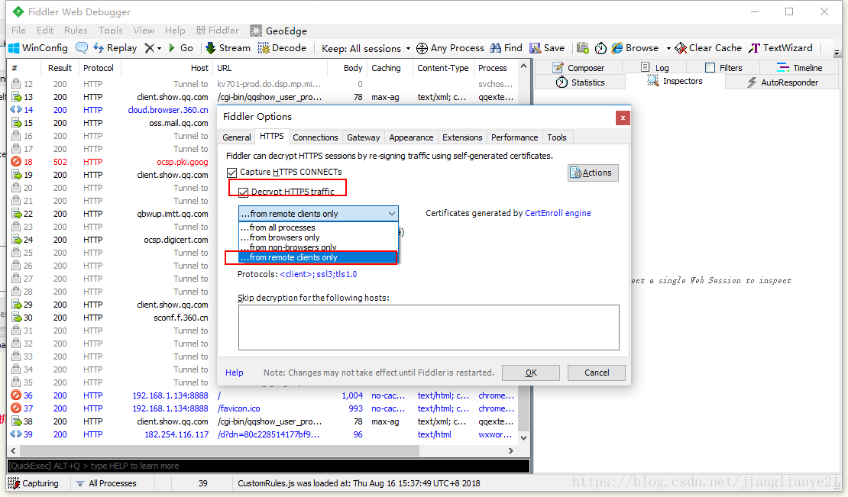The height and width of the screenshot is (497, 848).
Task: Expand the Browse dropdown arrow
Action: pyautogui.click(x=668, y=49)
